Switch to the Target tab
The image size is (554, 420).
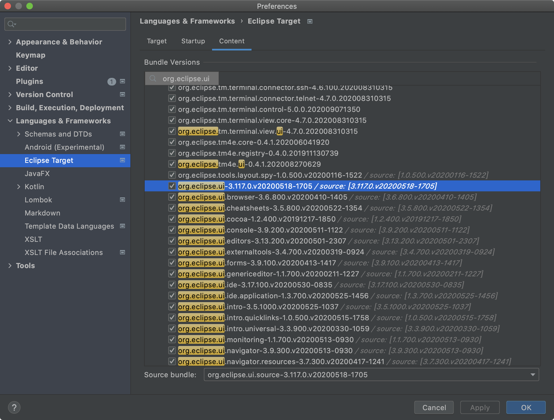coord(156,41)
